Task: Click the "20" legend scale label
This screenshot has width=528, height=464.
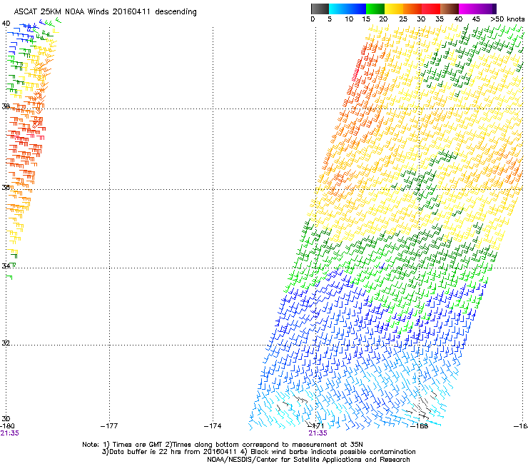Action: pyautogui.click(x=383, y=19)
